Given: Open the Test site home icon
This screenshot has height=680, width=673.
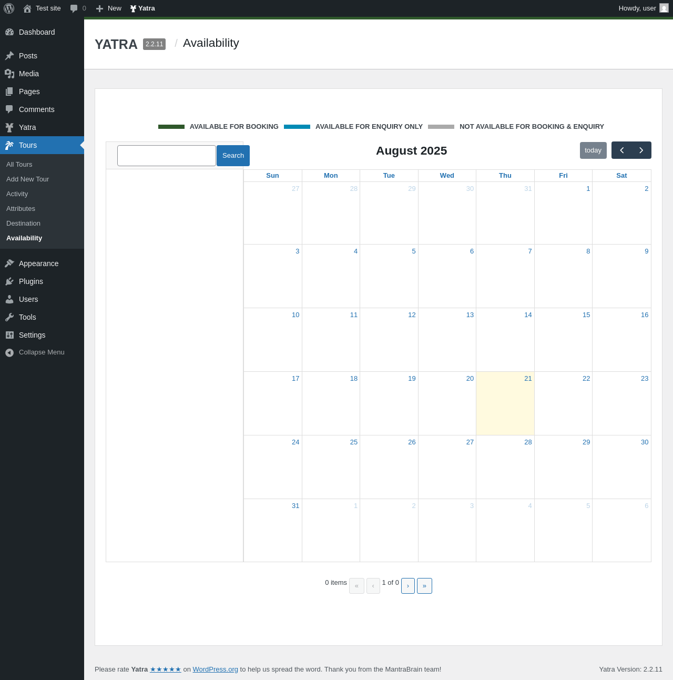Looking at the screenshot, I should (x=27, y=8).
